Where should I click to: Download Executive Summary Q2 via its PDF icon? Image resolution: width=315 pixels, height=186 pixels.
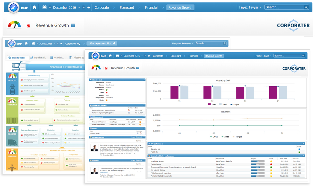coord(129,110)
